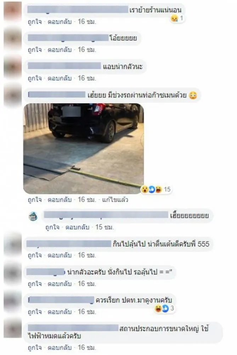Like the comment เราย้ายร้านแน่นอน with ถูกใจ

click(35, 22)
